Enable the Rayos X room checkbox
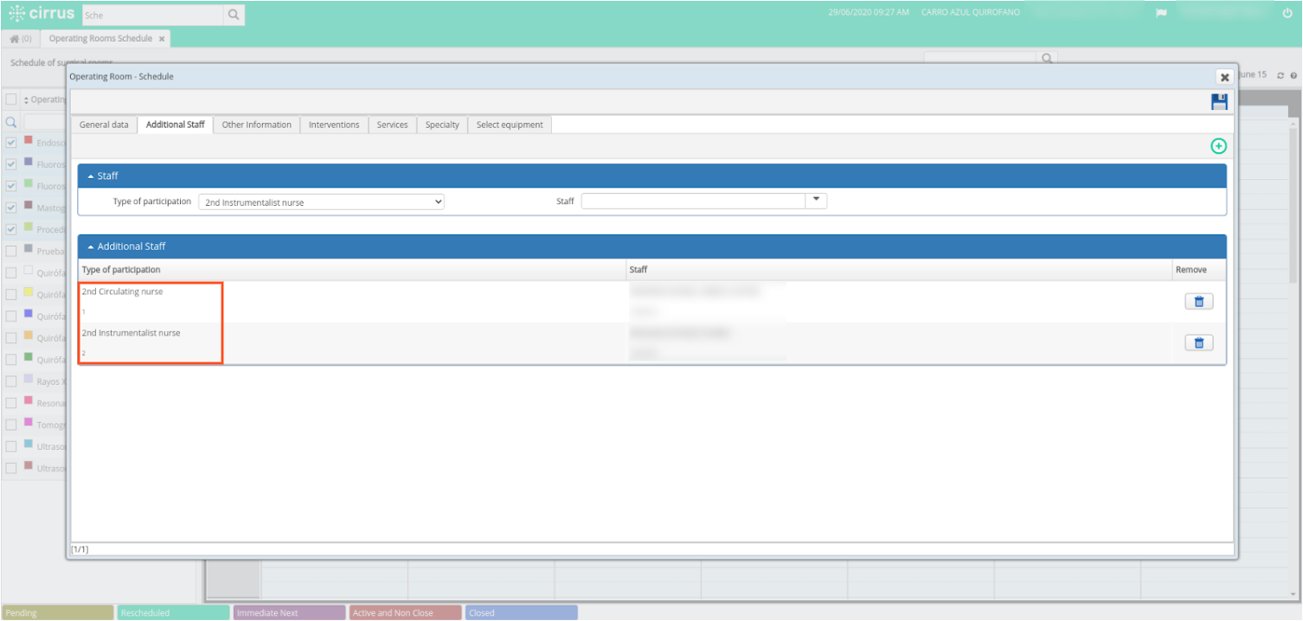 pos(11,381)
